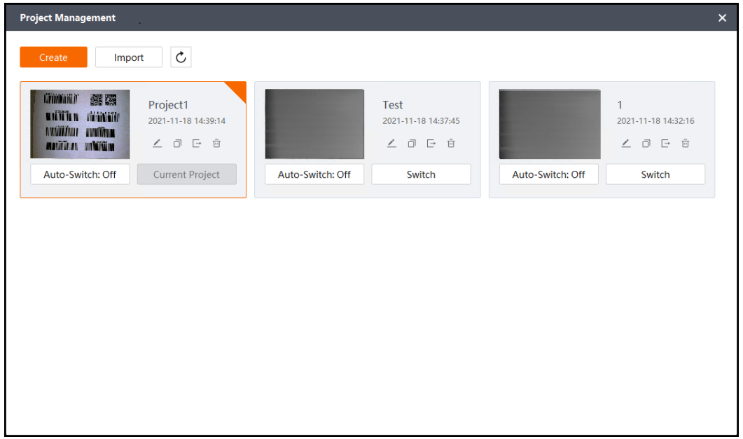Click timestamp 2021-11-18 14:37:45
The image size is (743, 439).
coord(422,120)
